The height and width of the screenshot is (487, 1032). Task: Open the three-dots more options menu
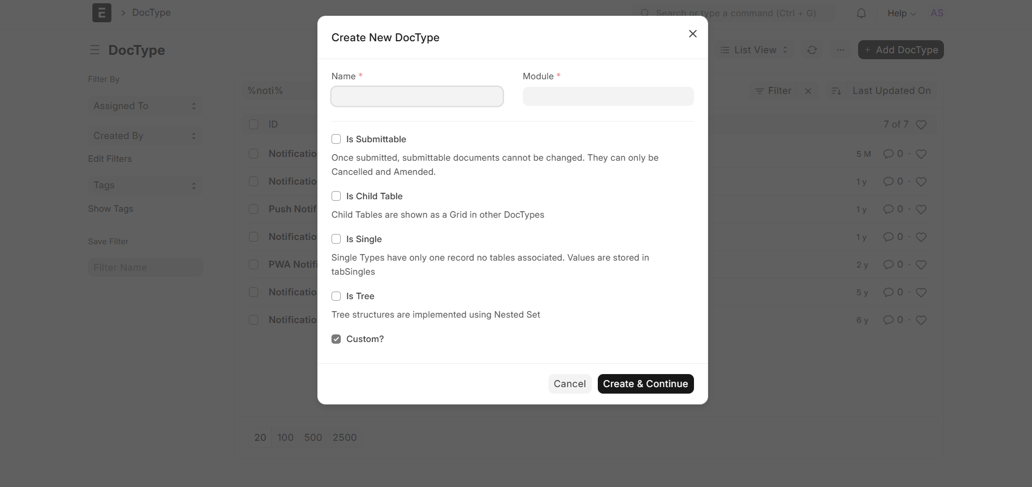[841, 50]
